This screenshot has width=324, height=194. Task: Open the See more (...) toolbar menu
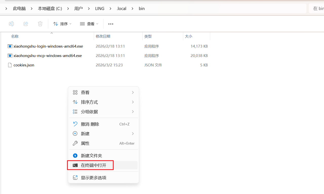pyautogui.click(x=111, y=24)
